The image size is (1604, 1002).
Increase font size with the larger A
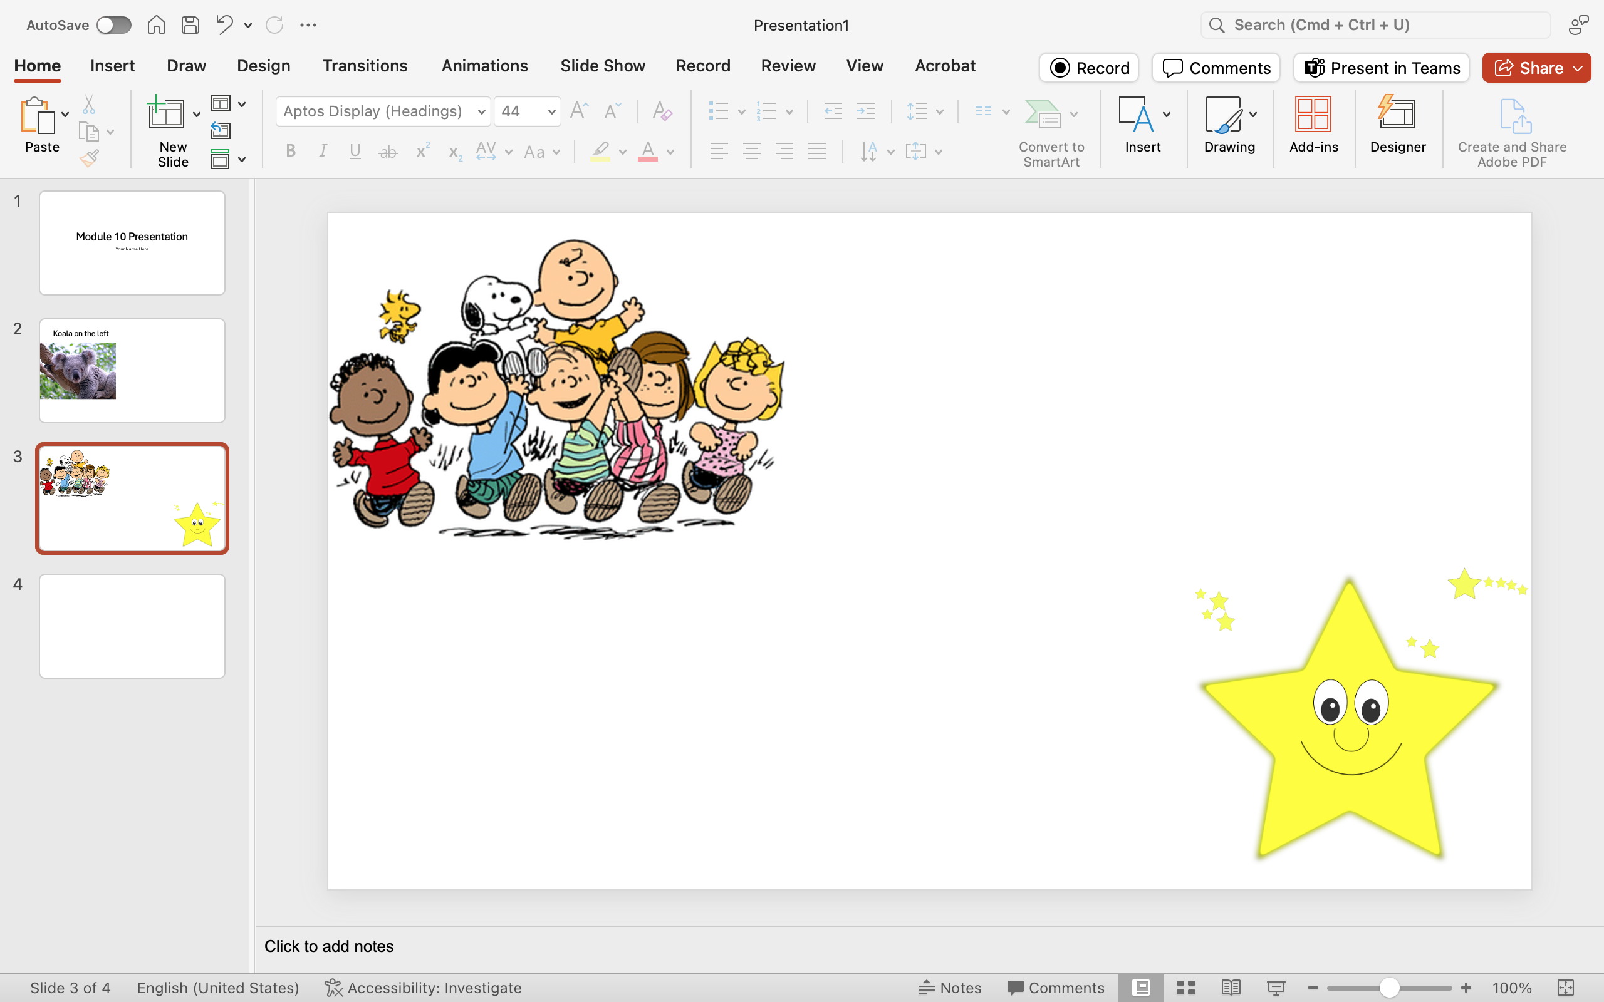[x=580, y=111]
